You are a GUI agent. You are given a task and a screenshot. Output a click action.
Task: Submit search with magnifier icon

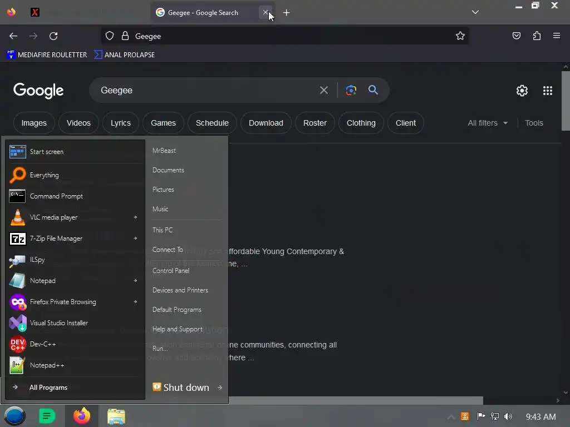pyautogui.click(x=373, y=90)
